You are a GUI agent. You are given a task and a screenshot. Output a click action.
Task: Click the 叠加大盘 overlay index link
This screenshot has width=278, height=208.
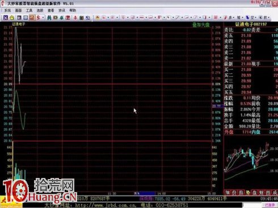coord(201,25)
